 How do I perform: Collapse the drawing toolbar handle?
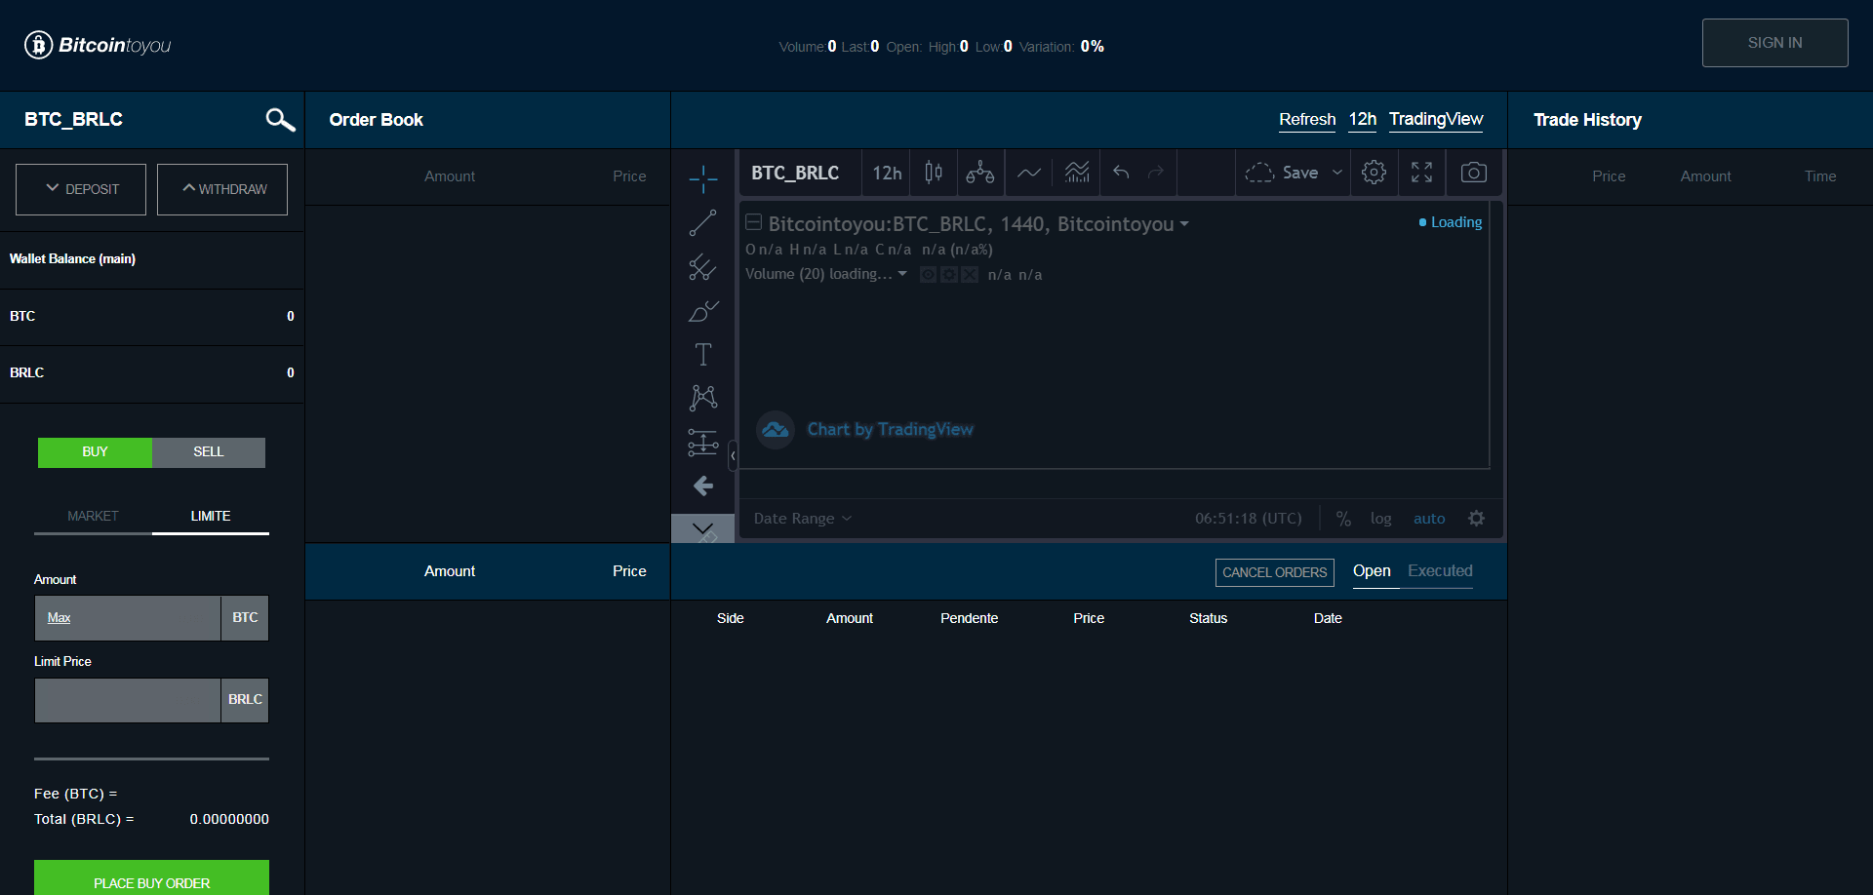click(733, 455)
